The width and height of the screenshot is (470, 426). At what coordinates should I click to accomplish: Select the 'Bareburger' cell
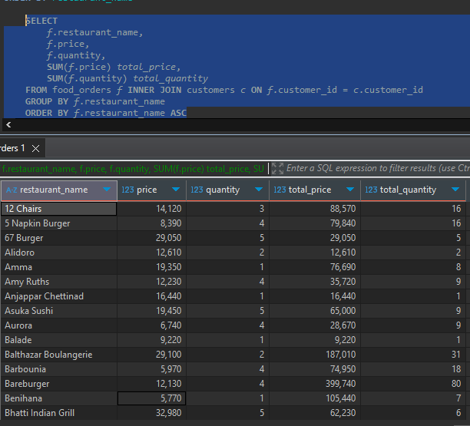point(58,384)
